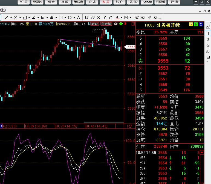Click the yellow 下 icon beside HC00
211x184 pixels.
(191, 25)
